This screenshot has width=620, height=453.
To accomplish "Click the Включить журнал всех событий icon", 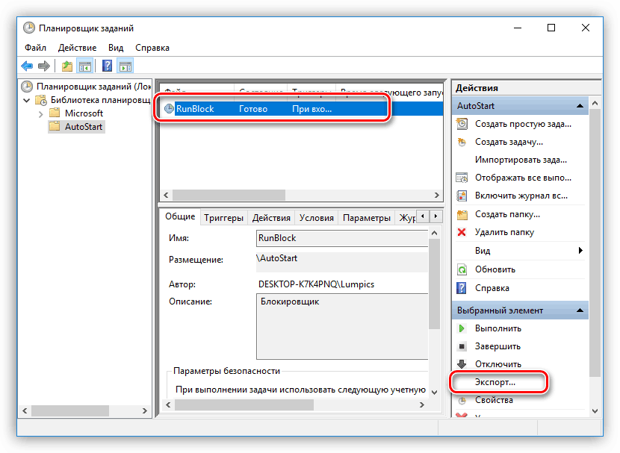I will pos(460,195).
